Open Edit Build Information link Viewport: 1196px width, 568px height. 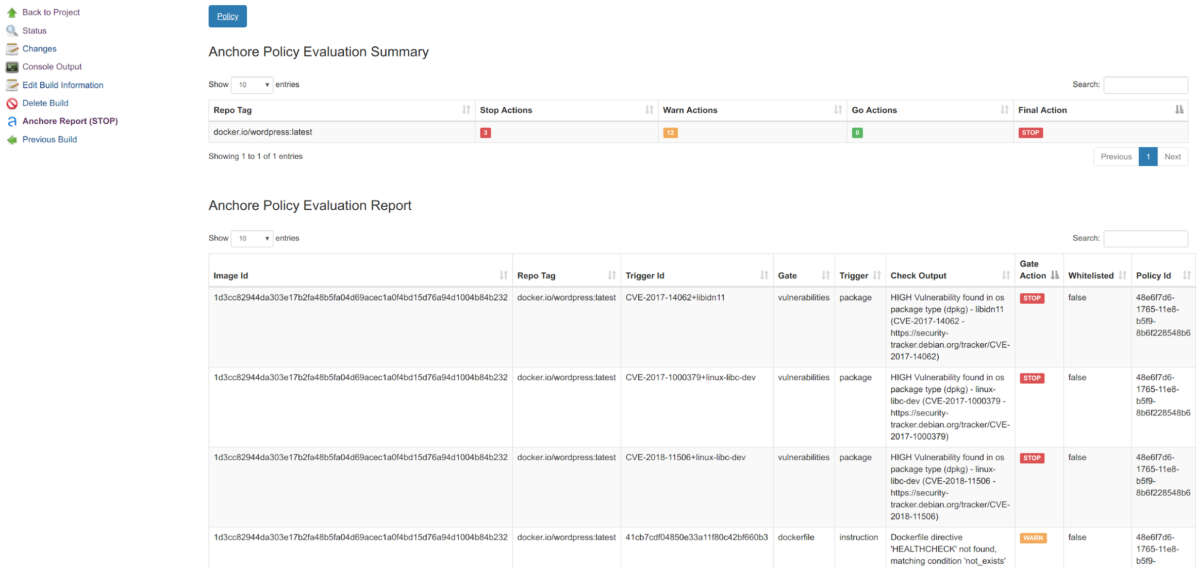click(x=63, y=85)
